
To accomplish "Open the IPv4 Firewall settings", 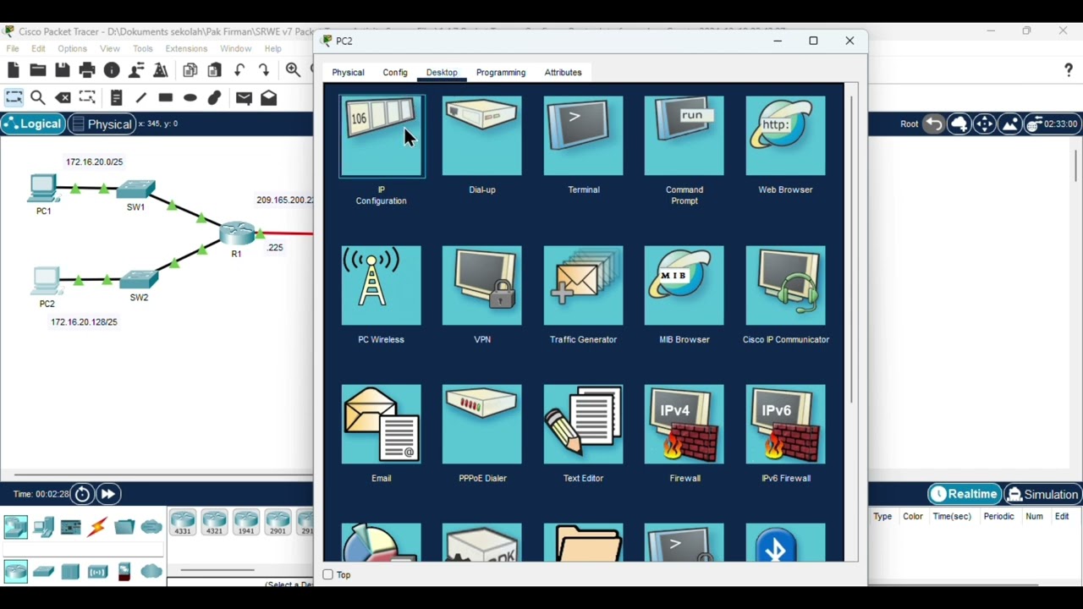I will coord(684,425).
